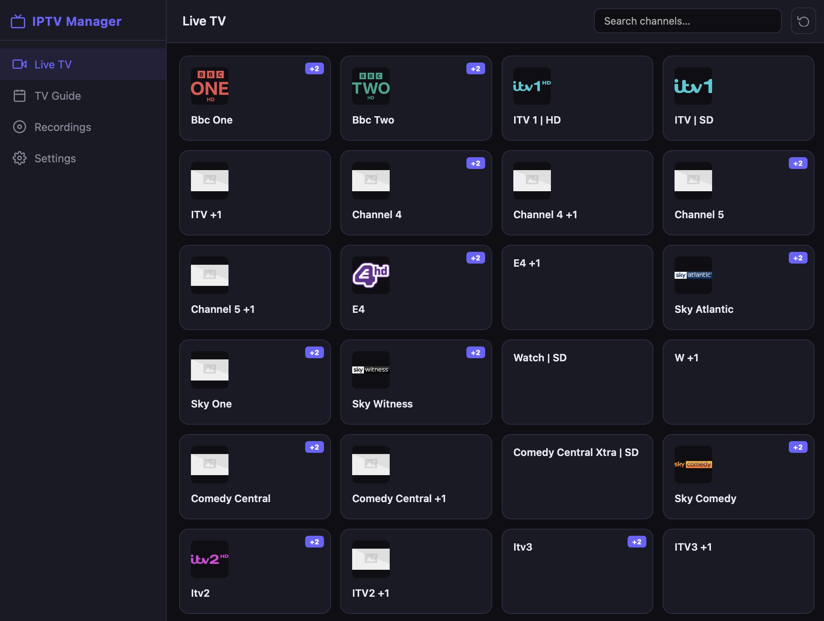Click the ITV | SD channel logo
This screenshot has width=824, height=621.
(x=693, y=86)
